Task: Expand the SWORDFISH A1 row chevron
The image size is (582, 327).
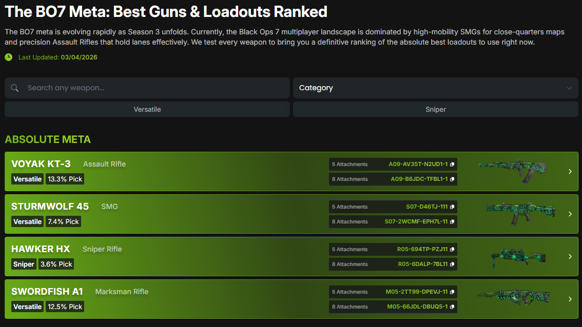Action: point(570,299)
